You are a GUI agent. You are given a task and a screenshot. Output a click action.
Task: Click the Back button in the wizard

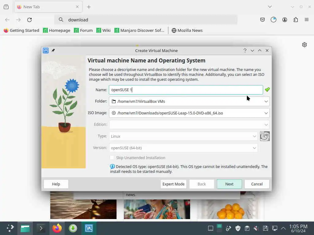click(202, 184)
